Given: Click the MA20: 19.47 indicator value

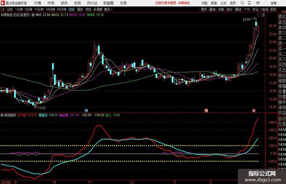Looking at the screenshot, I should click(x=77, y=15).
